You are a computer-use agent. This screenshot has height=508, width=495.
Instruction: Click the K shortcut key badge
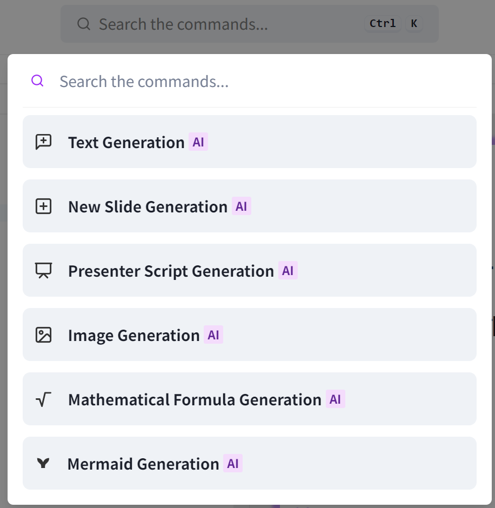pyautogui.click(x=414, y=23)
